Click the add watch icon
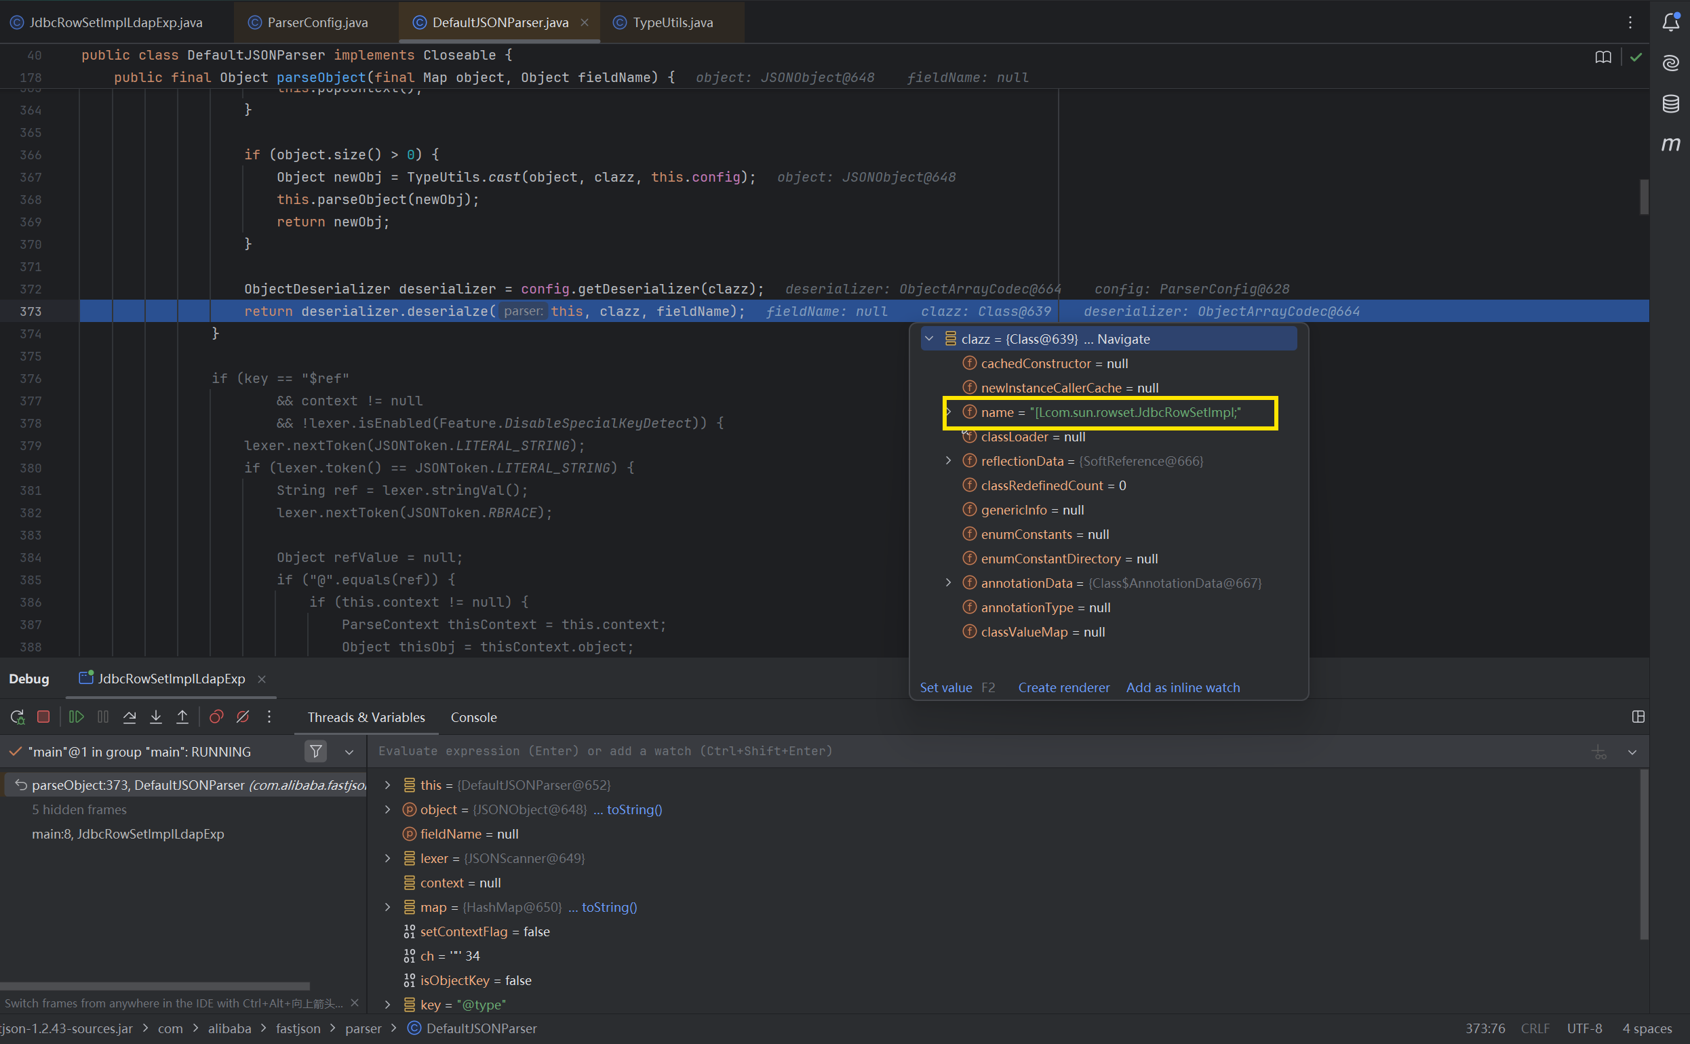Image resolution: width=1690 pixels, height=1044 pixels. [1599, 752]
